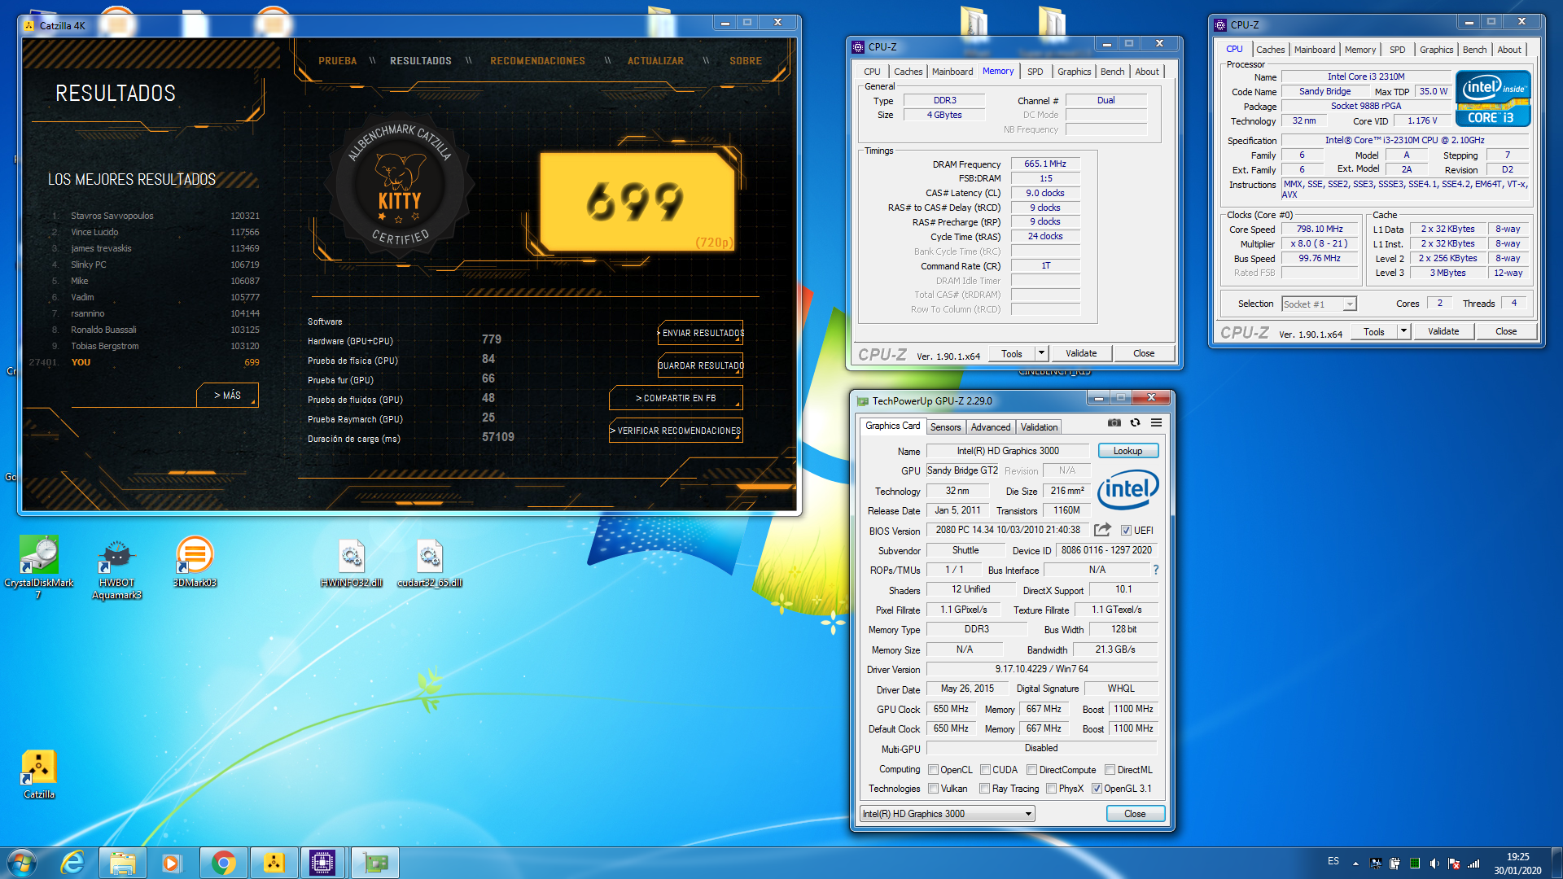Image resolution: width=1563 pixels, height=879 pixels.
Task: Toggle the UEFI checkbox in GPU-Z
Action: (1126, 530)
